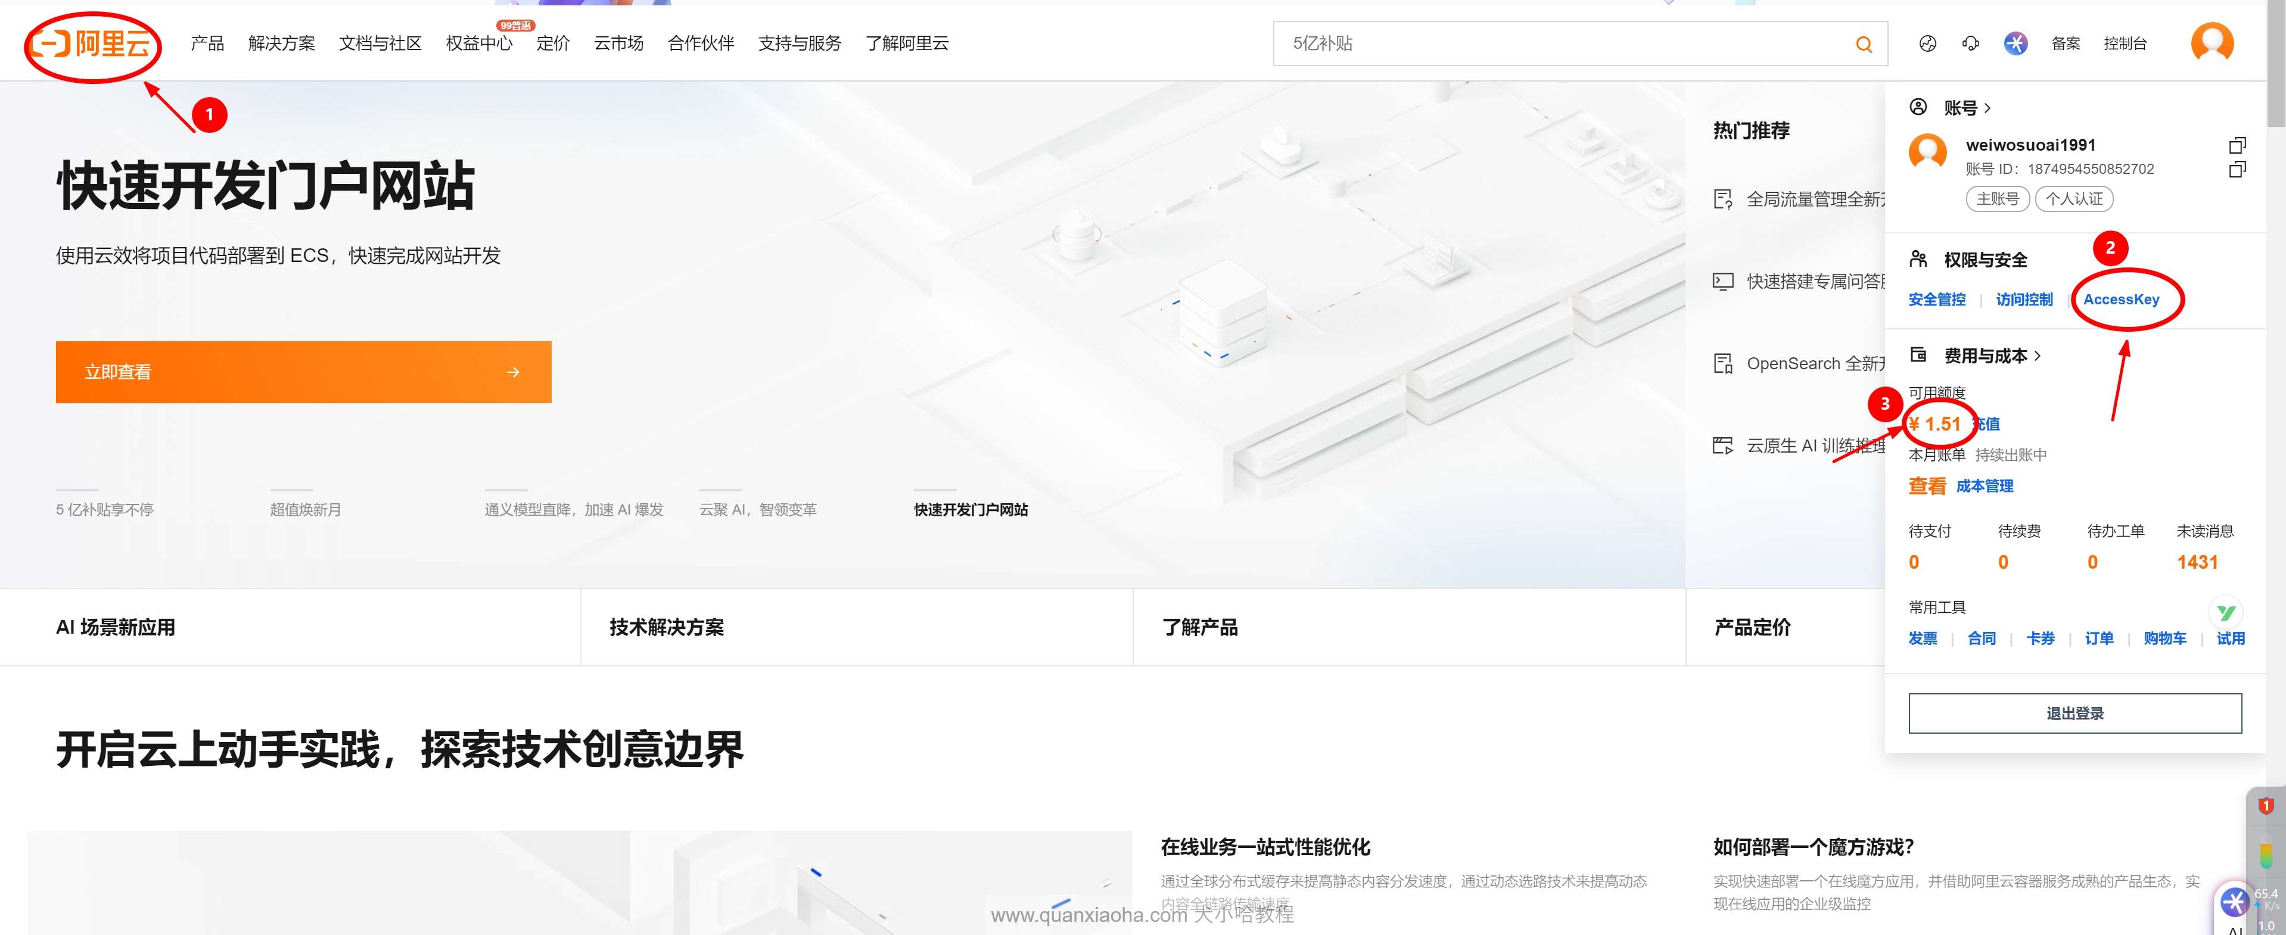Viewport: 2286px width, 935px height.
Task: Click the orange 立即查看 button
Action: [303, 372]
